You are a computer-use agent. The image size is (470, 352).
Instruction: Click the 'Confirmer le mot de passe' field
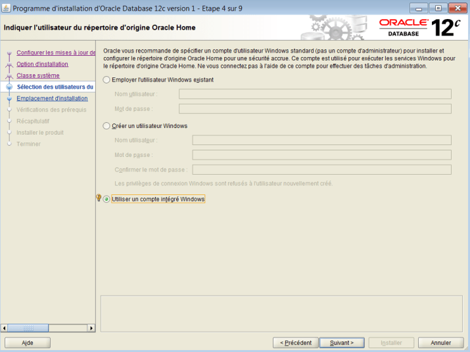click(x=321, y=169)
